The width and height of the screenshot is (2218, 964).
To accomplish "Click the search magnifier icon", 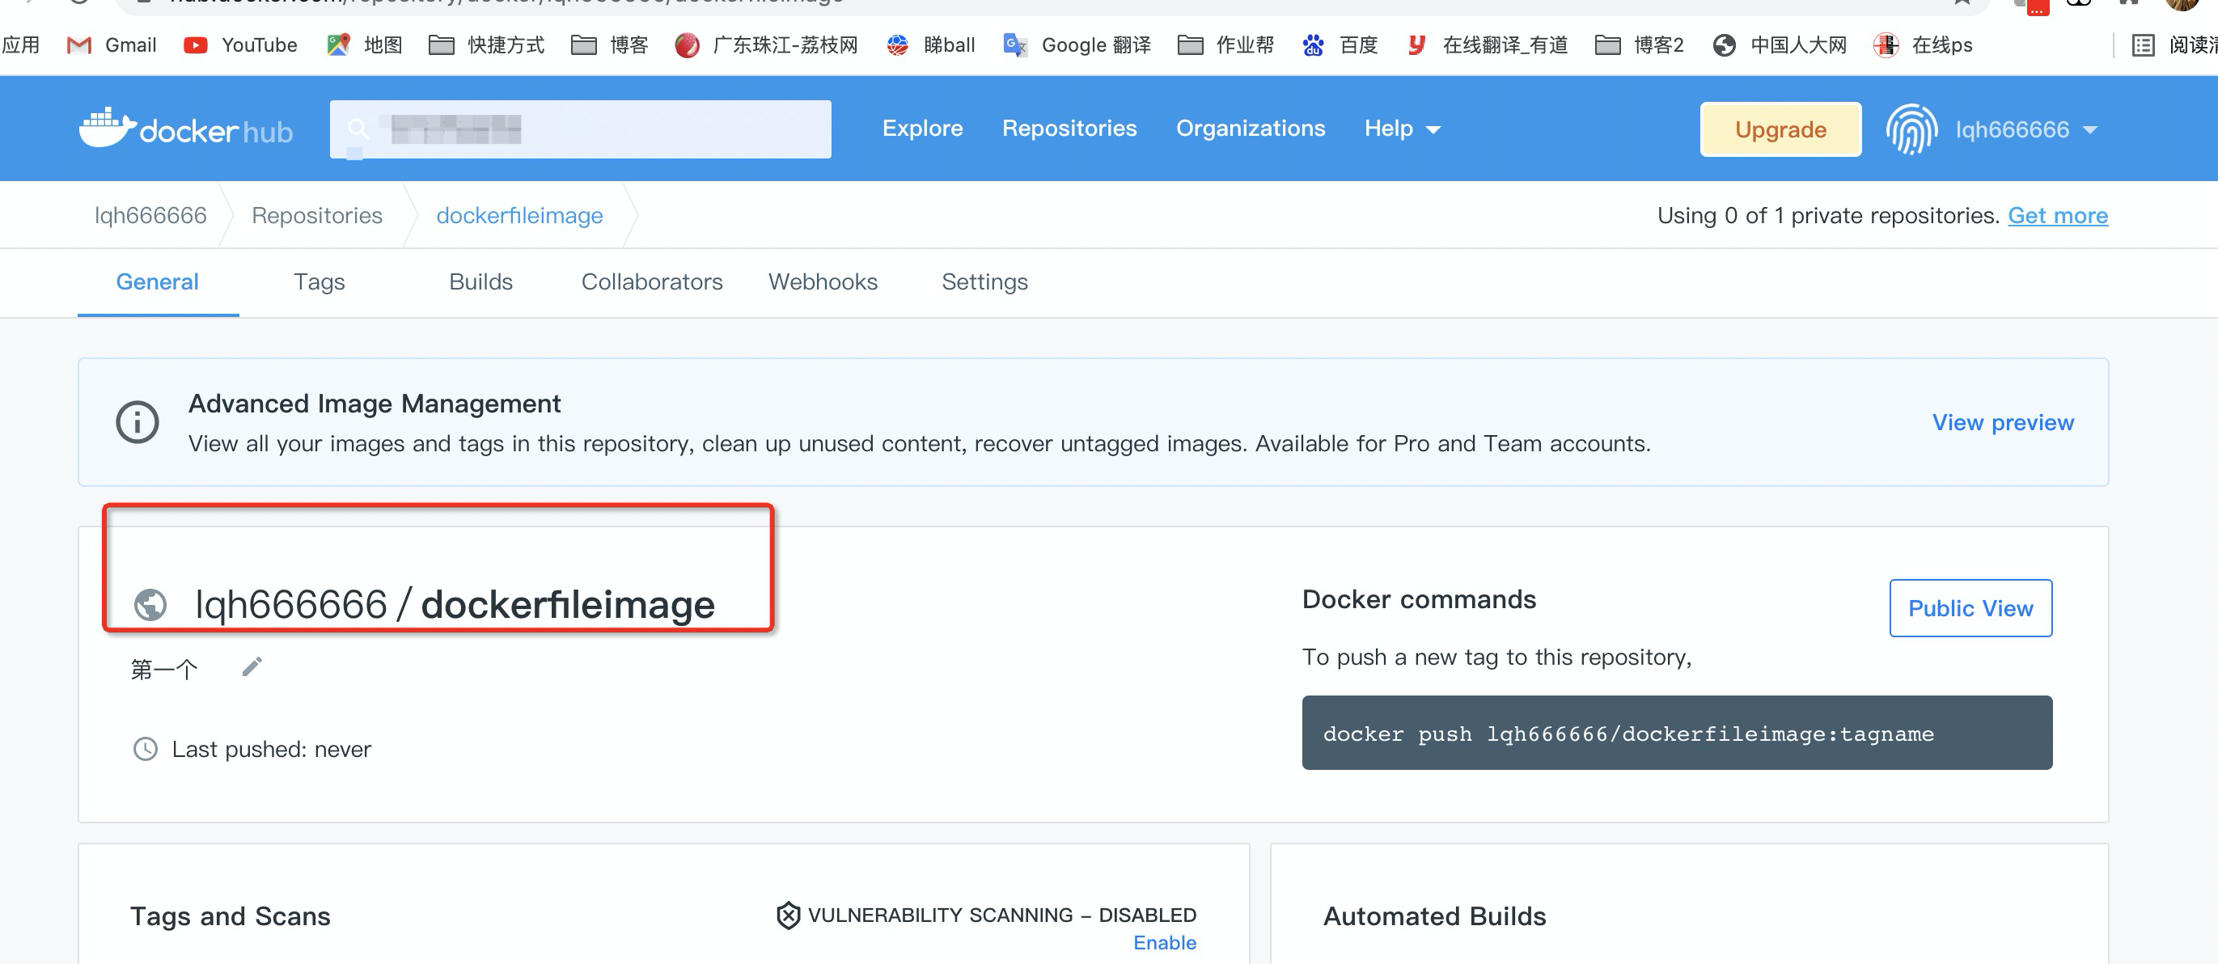I will tap(358, 129).
